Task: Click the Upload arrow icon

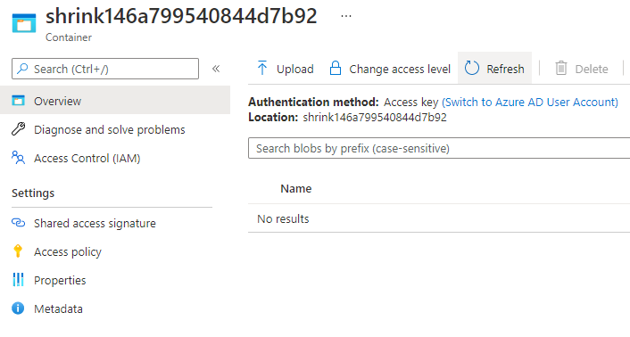Action: (262, 68)
